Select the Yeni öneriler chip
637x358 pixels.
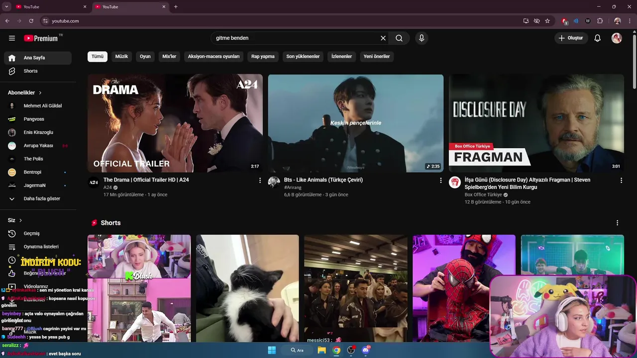(377, 56)
